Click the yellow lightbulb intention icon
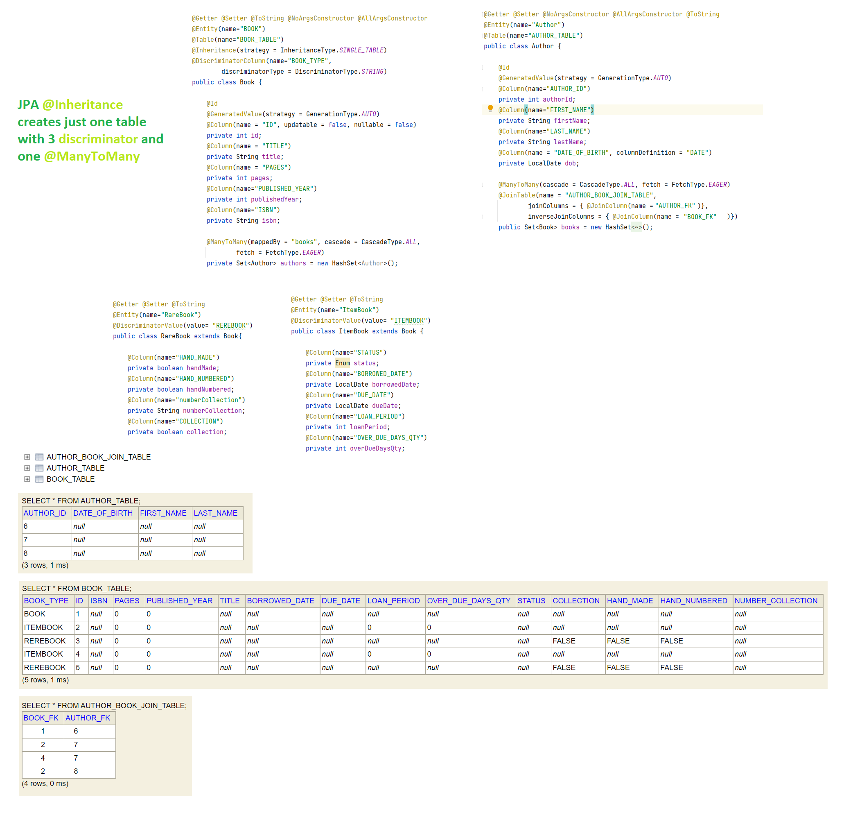The height and width of the screenshot is (820, 862). coord(490,109)
